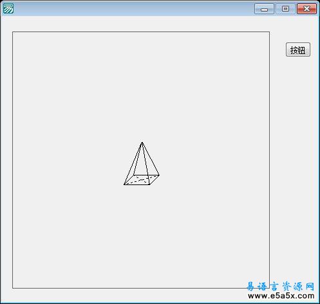This screenshot has width=320, height=304.
Task: Click empty area above the pyramid in canvas
Action: 142,85
